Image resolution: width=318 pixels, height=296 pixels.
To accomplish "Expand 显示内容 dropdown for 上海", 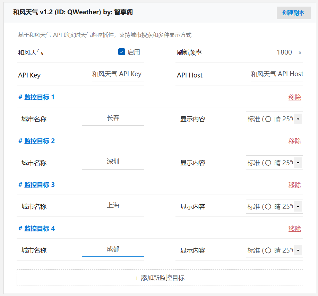I will pos(274,206).
